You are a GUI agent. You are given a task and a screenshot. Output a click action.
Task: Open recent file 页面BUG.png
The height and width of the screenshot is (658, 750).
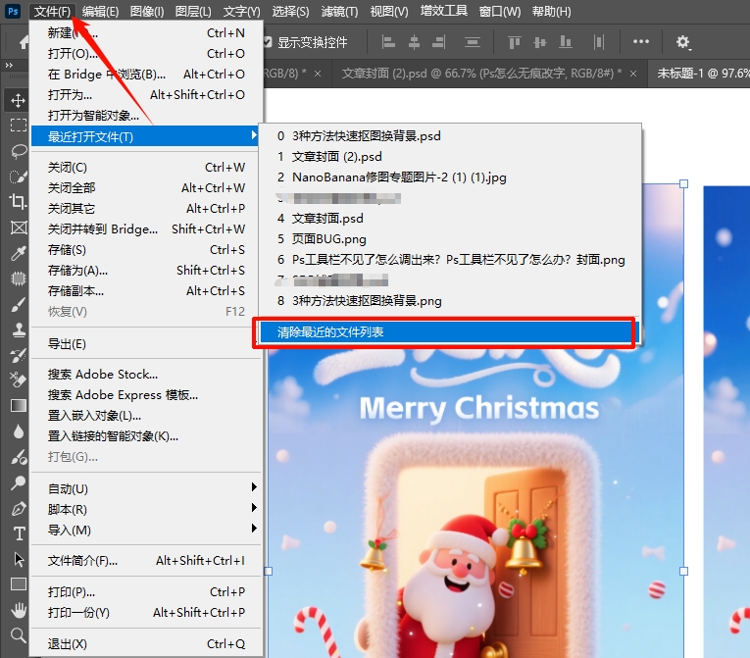coord(328,238)
